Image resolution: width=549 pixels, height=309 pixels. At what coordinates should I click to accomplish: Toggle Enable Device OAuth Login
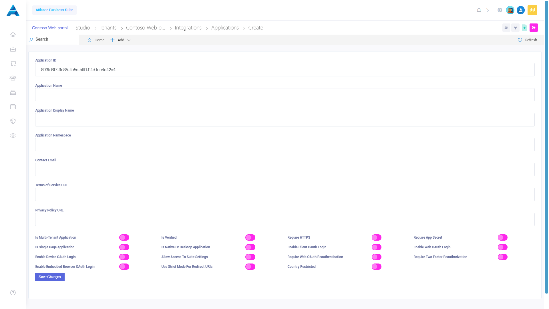pyautogui.click(x=124, y=257)
